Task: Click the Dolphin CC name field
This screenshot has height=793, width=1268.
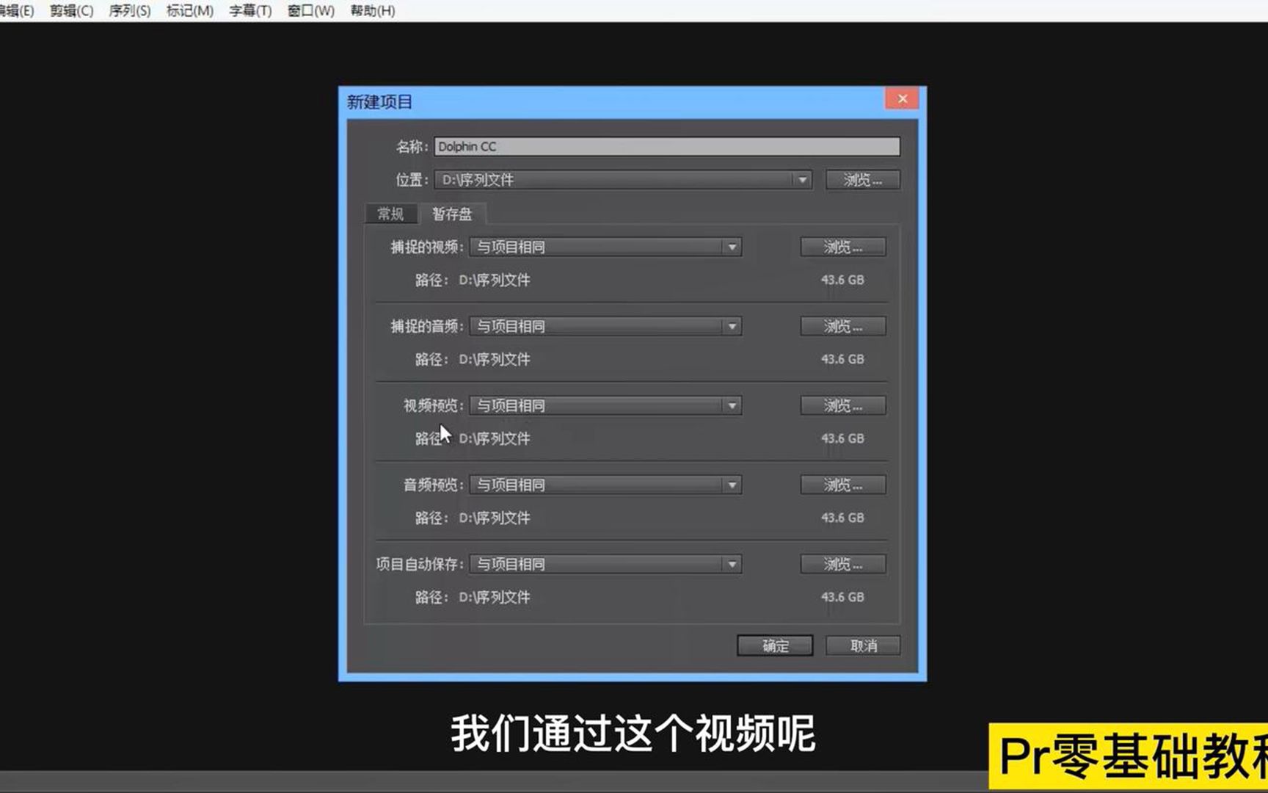Action: (x=666, y=146)
